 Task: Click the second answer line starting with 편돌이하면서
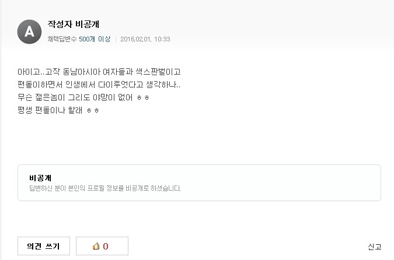(99, 85)
